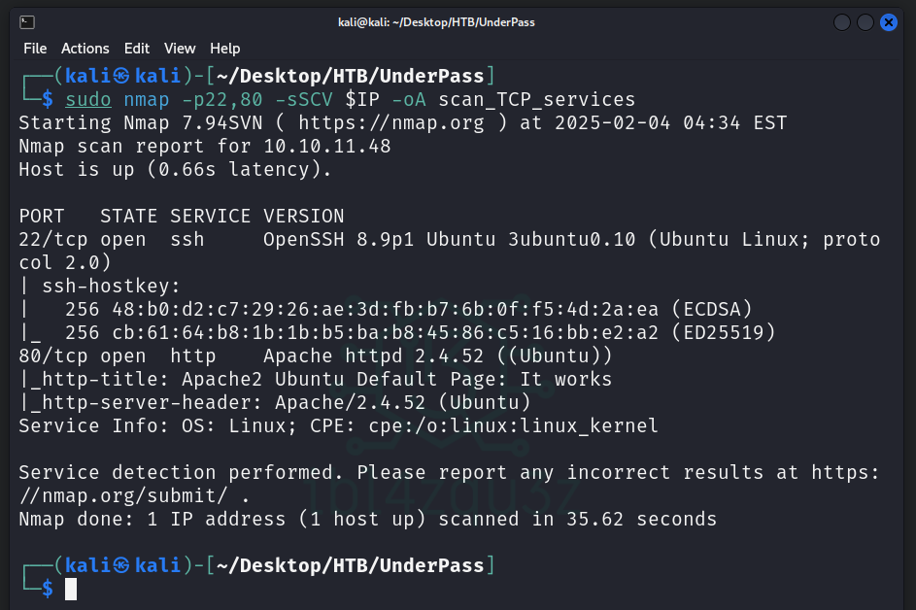916x610 pixels.
Task: Click the block cursor at the empty prompt
Action: 71,589
